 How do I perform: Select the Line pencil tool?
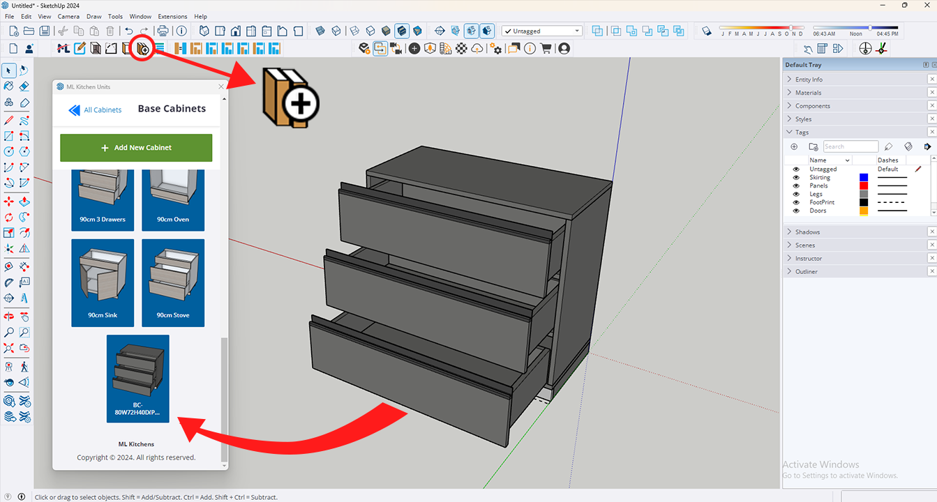pyautogui.click(x=9, y=120)
